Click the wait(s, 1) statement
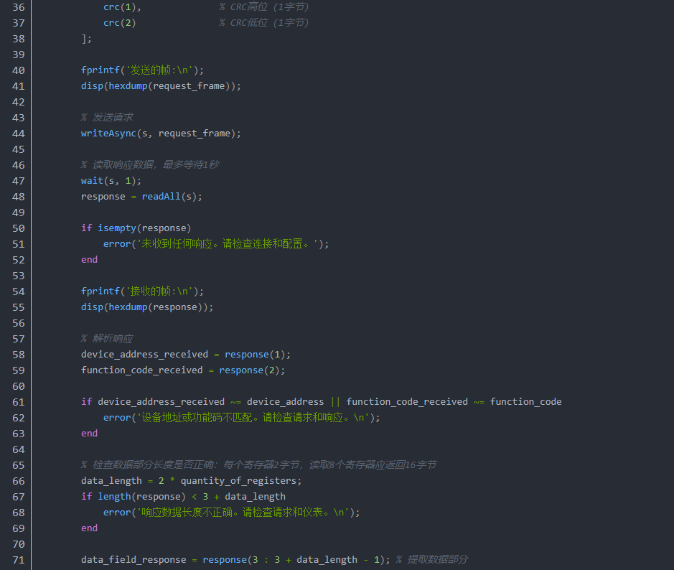 pyautogui.click(x=111, y=181)
